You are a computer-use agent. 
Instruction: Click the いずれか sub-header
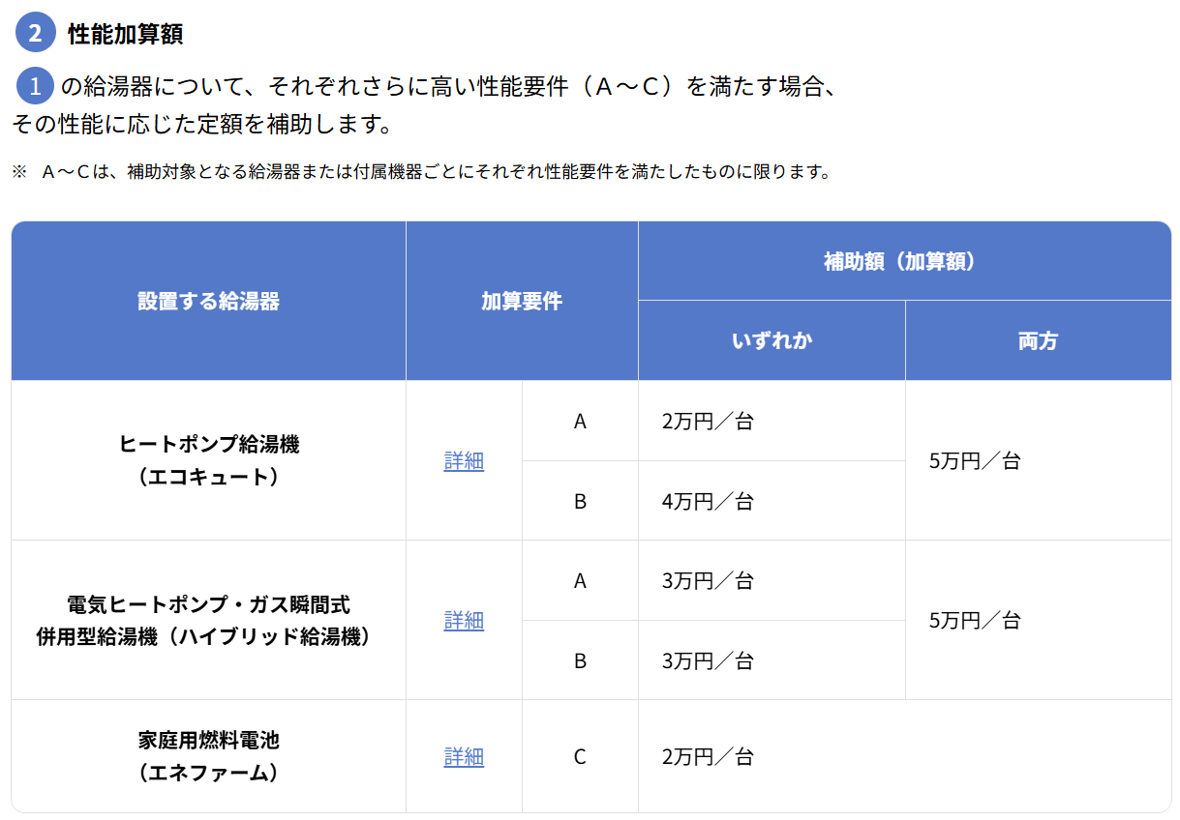coord(772,341)
